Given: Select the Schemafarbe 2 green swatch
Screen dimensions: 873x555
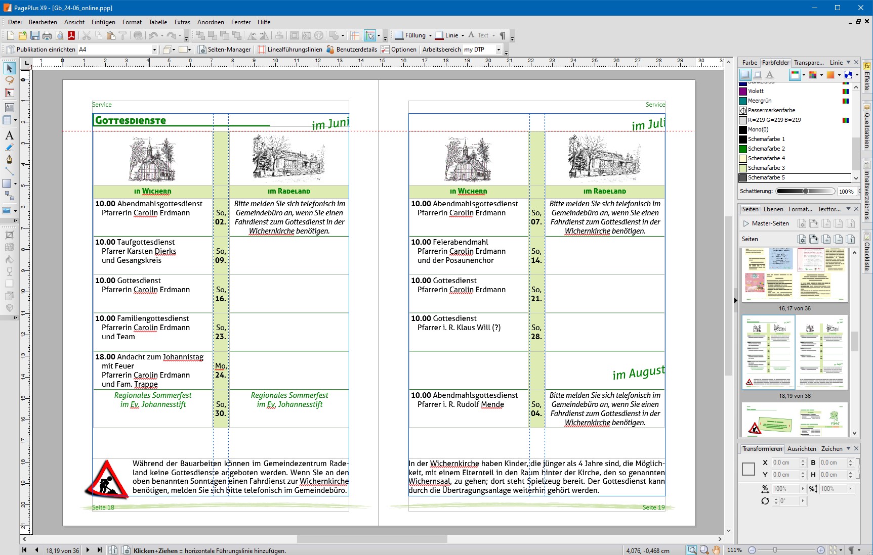Looking at the screenshot, I should click(x=743, y=149).
